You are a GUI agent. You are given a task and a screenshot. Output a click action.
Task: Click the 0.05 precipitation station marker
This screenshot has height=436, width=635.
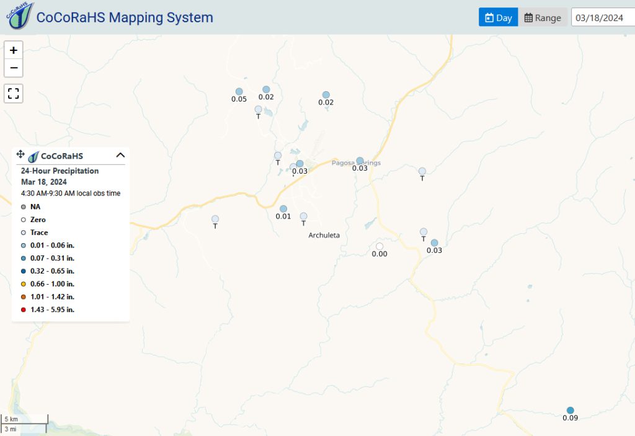pyautogui.click(x=239, y=92)
